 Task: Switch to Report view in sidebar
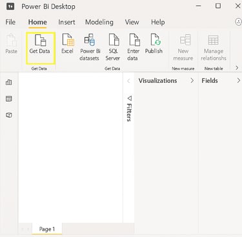9,82
